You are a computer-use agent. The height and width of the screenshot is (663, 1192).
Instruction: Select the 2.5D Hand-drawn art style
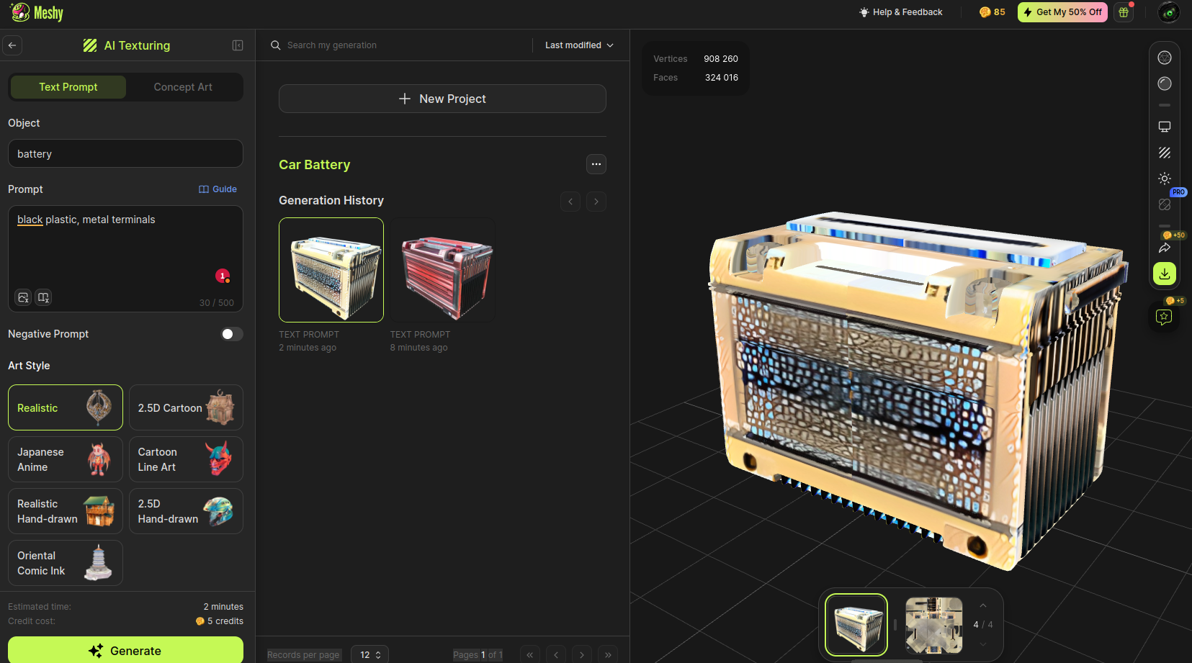(x=186, y=511)
